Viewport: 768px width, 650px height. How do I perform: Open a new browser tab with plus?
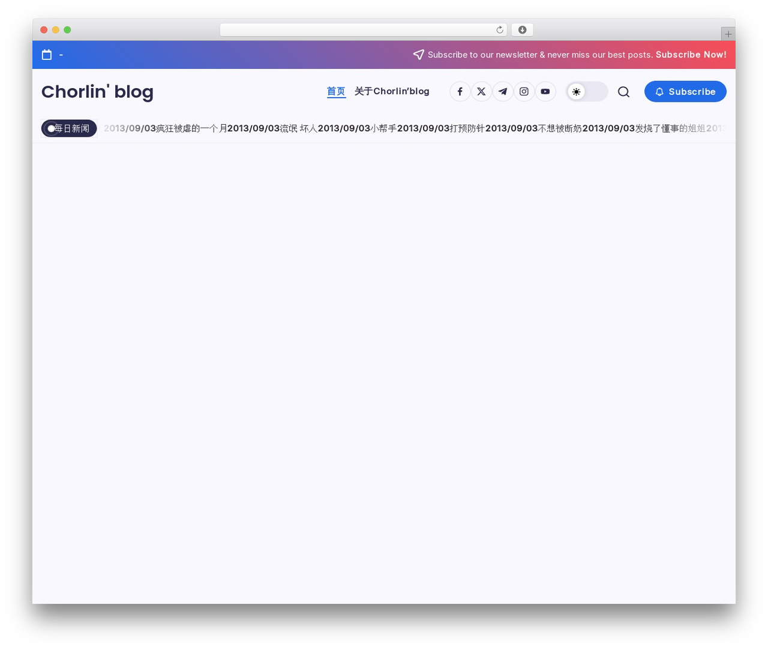point(728,34)
